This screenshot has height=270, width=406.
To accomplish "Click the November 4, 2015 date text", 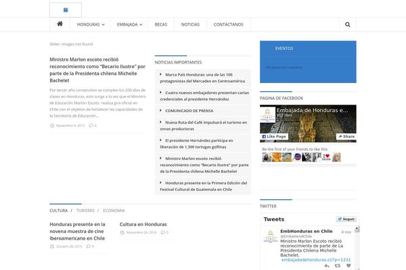I will pos(70,126).
